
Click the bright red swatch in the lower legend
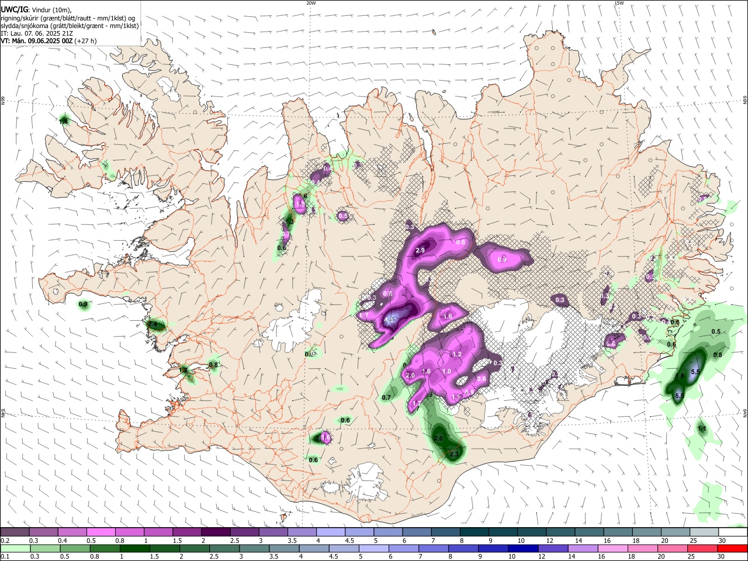coord(733,548)
